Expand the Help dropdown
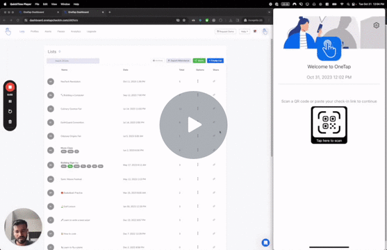The image size is (387, 250). click(245, 31)
